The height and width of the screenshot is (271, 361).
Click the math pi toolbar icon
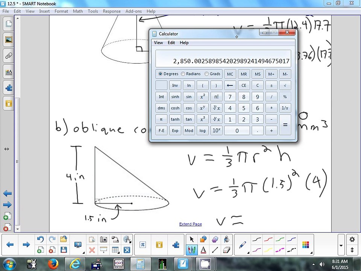pos(143,245)
